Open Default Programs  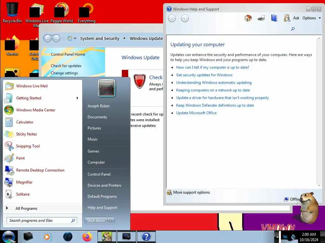coord(102,196)
